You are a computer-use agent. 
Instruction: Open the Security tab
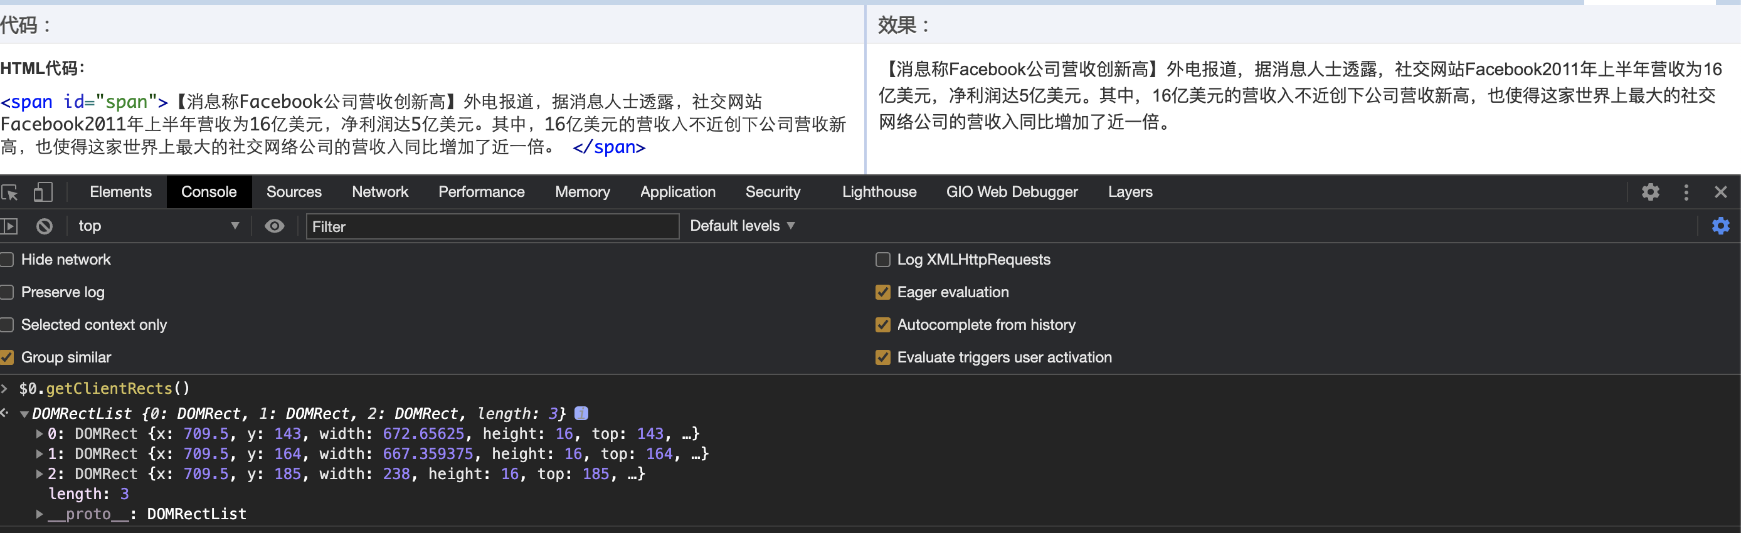point(773,192)
